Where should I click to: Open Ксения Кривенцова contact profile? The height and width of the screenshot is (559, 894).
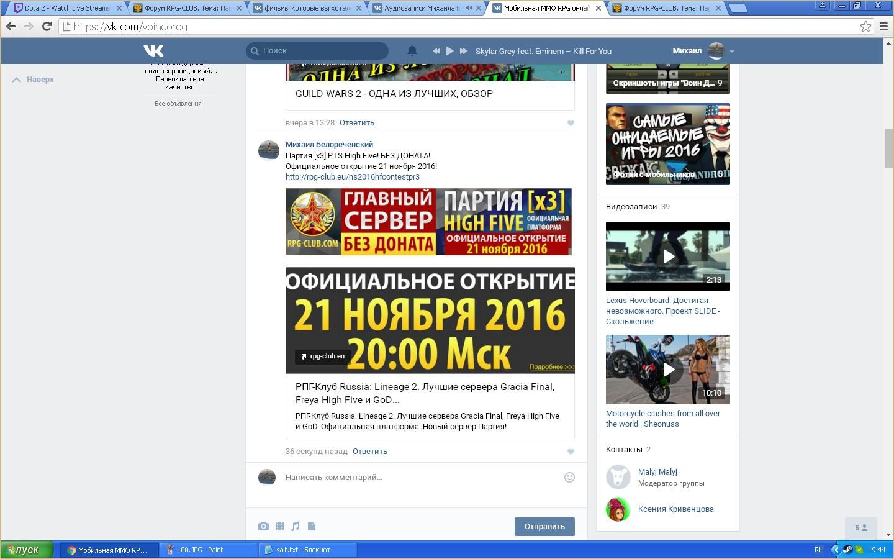(x=676, y=509)
